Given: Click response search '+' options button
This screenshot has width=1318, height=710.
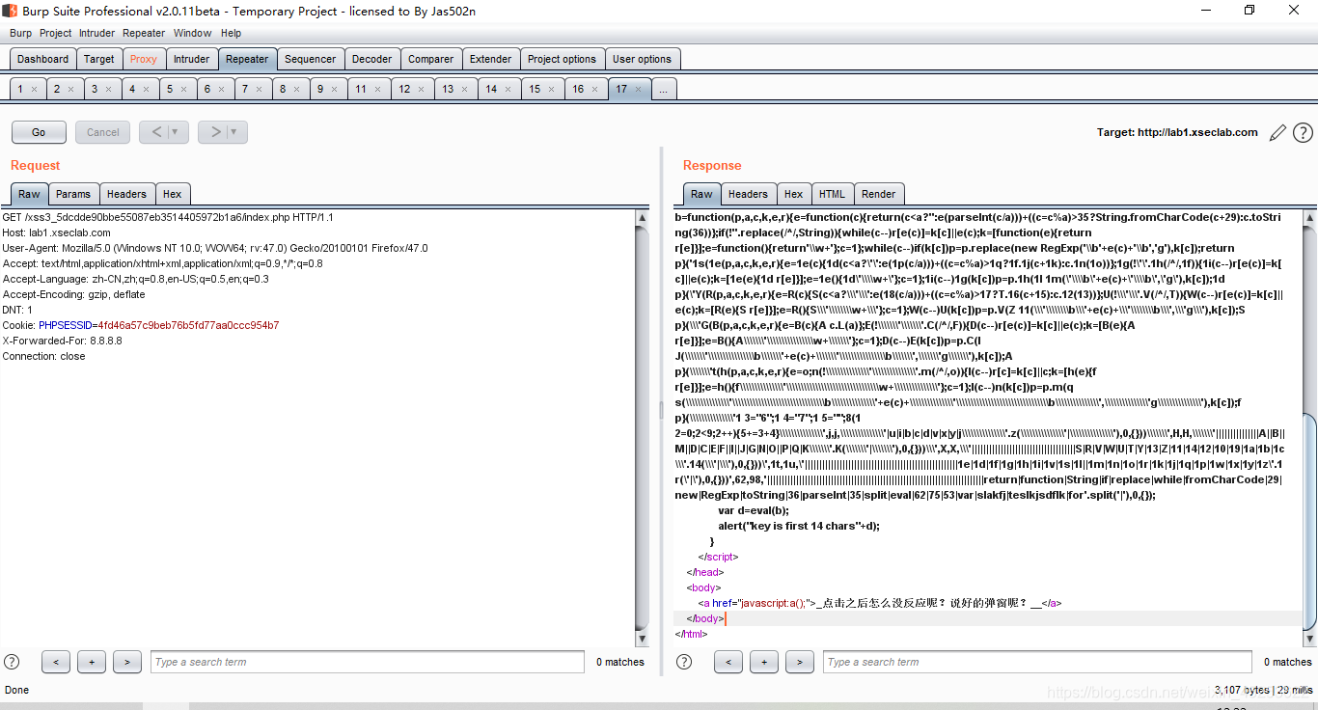Looking at the screenshot, I should click(x=764, y=662).
